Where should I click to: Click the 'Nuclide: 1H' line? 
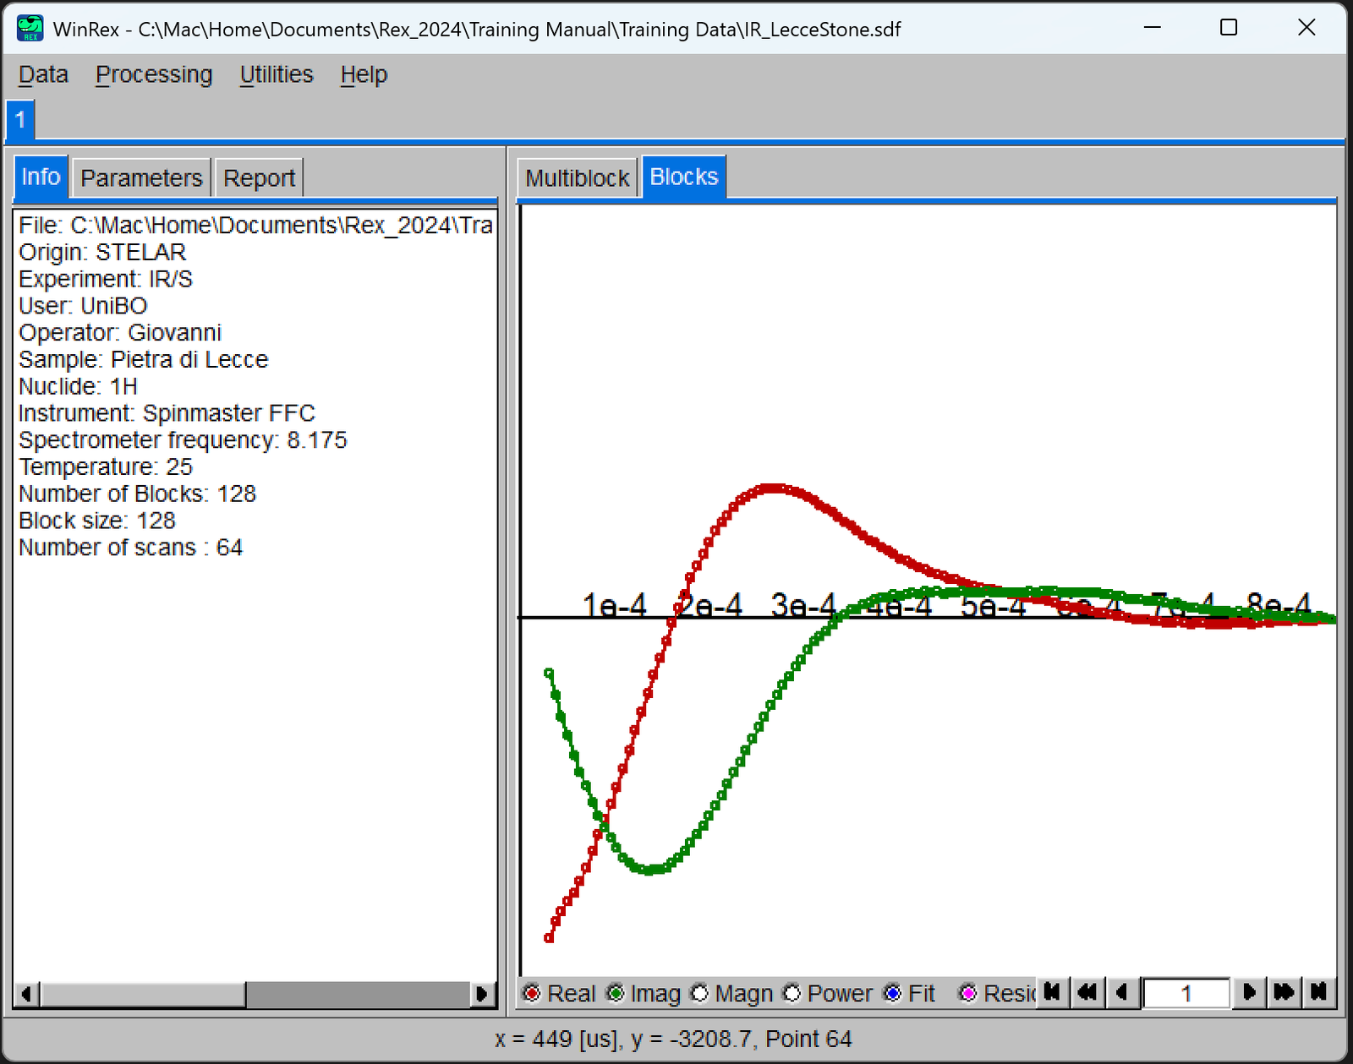78,386
